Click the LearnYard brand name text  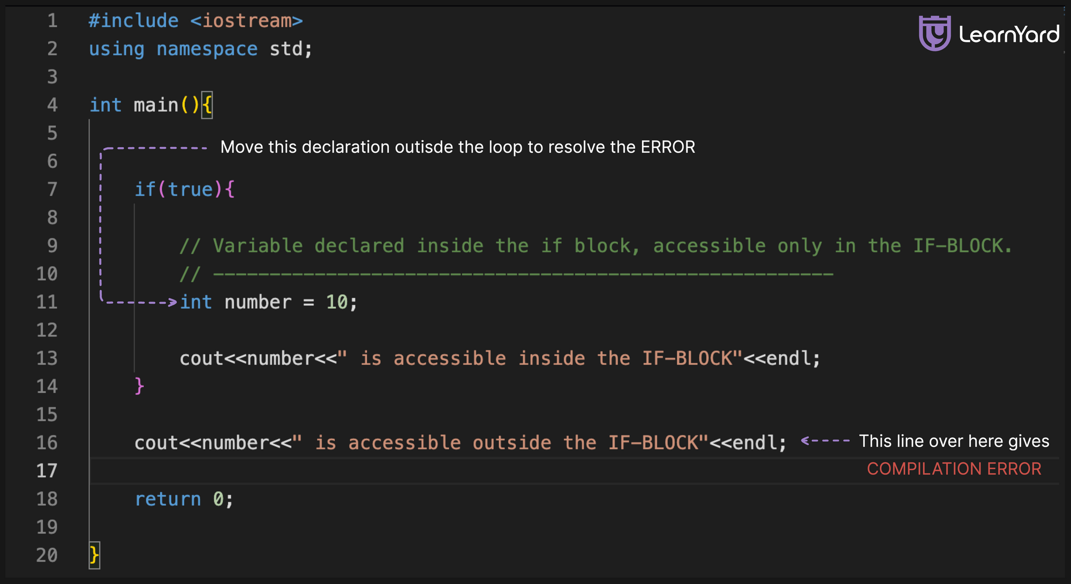[x=1009, y=34]
